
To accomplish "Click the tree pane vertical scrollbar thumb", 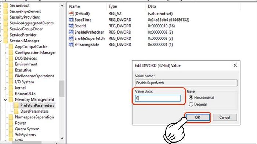I will [x=62, y=88].
